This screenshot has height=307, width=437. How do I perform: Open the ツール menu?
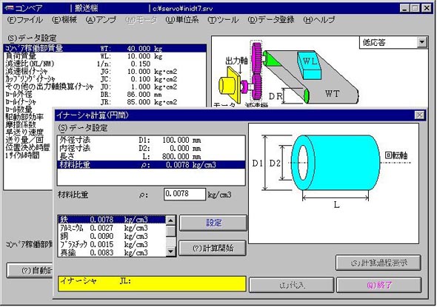pos(223,20)
